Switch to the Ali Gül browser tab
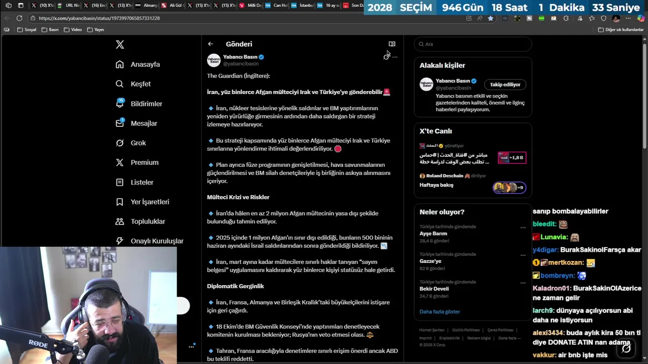 (172, 6)
